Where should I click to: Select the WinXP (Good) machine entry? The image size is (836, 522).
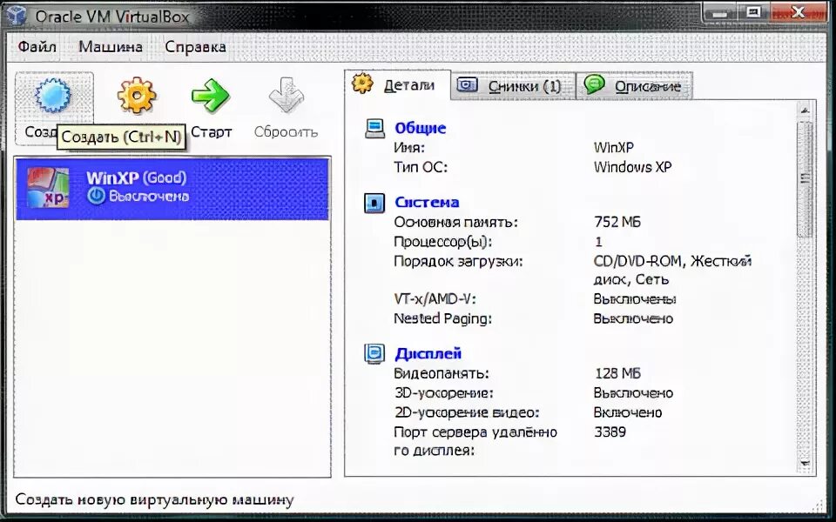pyautogui.click(x=172, y=189)
